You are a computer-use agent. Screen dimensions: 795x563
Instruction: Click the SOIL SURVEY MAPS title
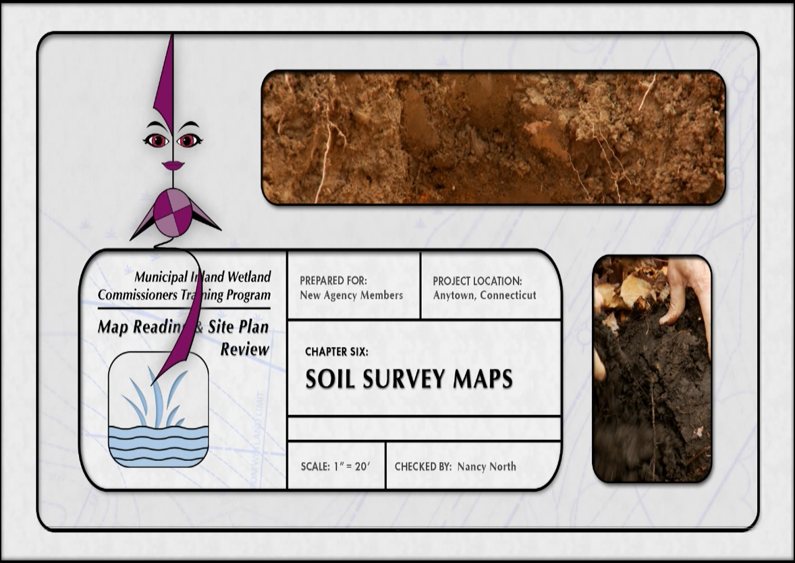point(409,379)
